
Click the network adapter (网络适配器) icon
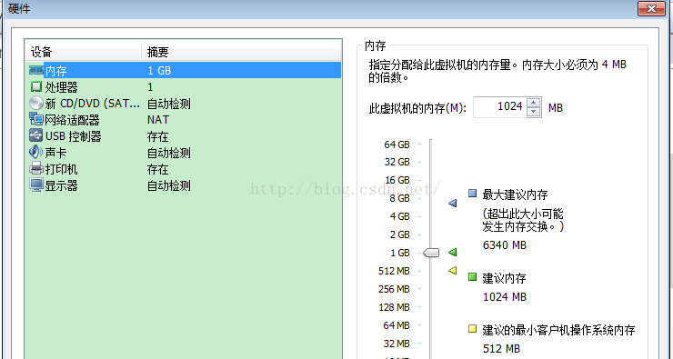[36, 119]
